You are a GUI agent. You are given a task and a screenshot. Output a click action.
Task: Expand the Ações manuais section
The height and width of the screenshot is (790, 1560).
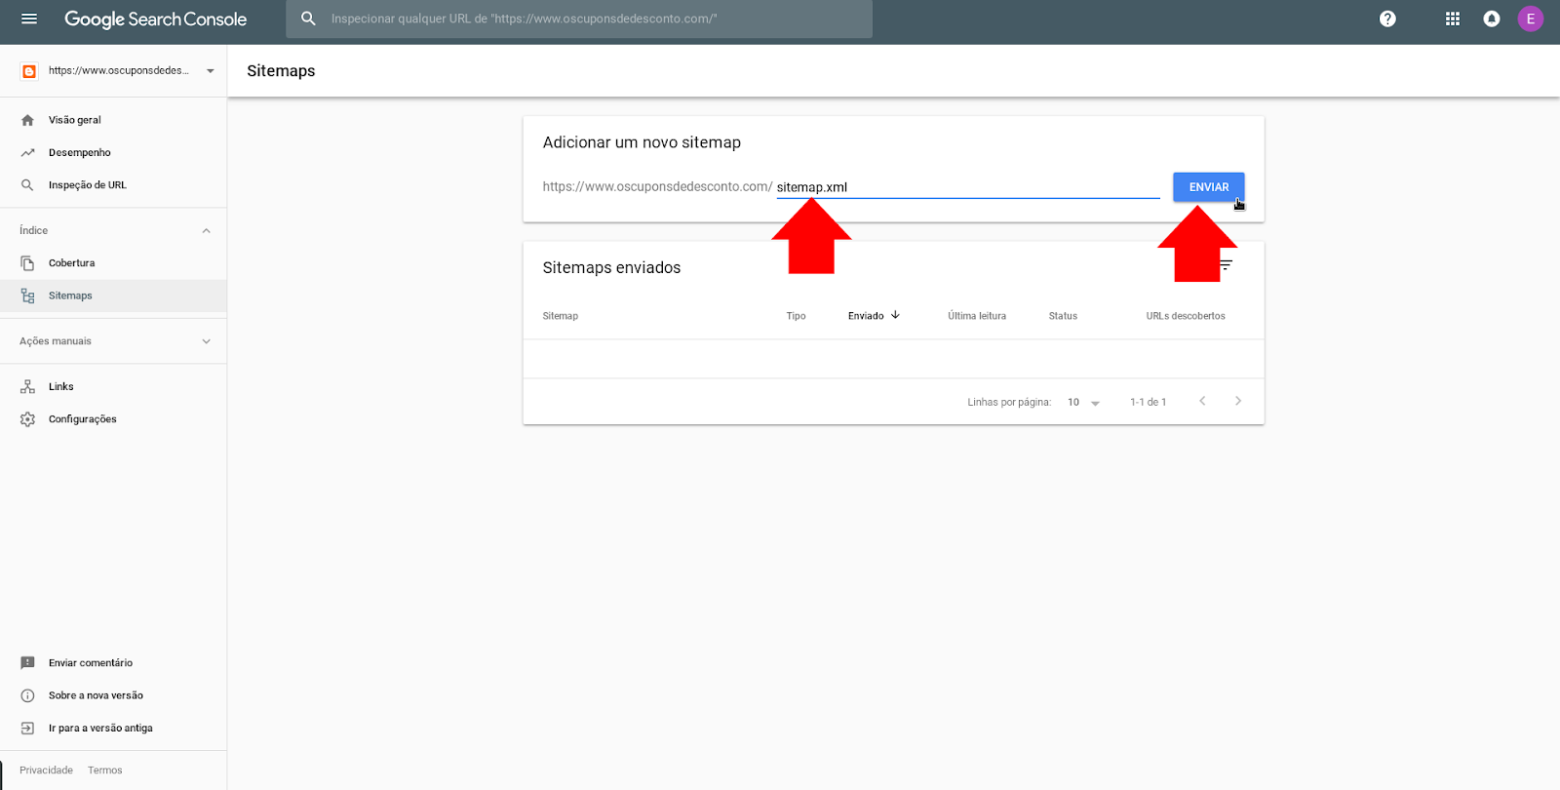point(206,341)
